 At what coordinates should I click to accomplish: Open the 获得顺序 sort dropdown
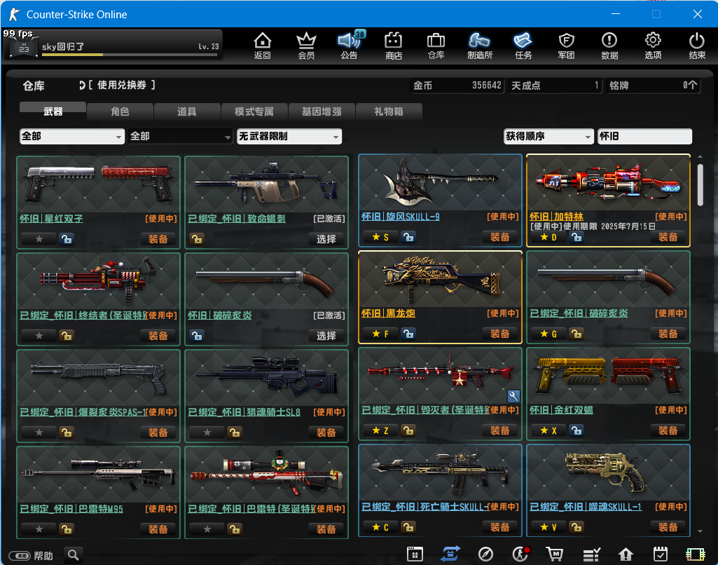pos(548,136)
